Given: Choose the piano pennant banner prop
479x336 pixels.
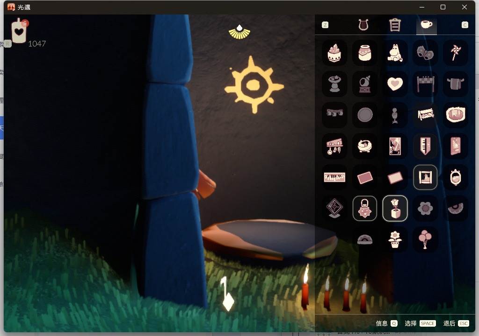Looking at the screenshot, I should (425, 146).
